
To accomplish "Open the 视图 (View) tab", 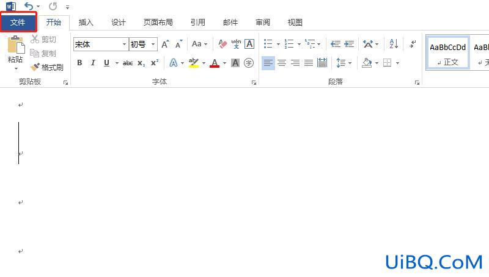I will click(x=295, y=23).
